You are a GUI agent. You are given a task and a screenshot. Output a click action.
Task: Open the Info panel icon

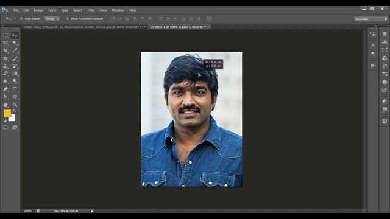coord(385,82)
